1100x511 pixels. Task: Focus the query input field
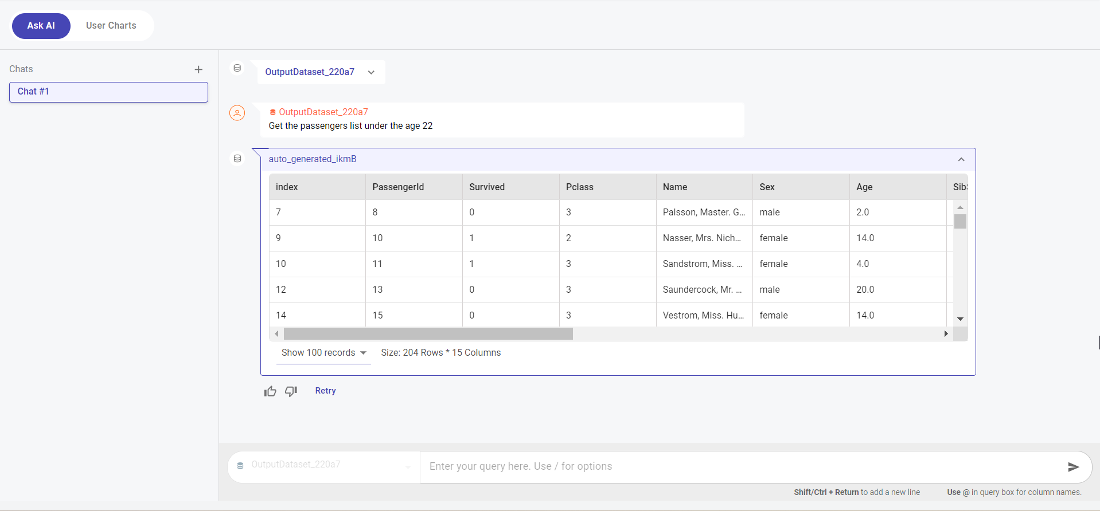[740, 466]
